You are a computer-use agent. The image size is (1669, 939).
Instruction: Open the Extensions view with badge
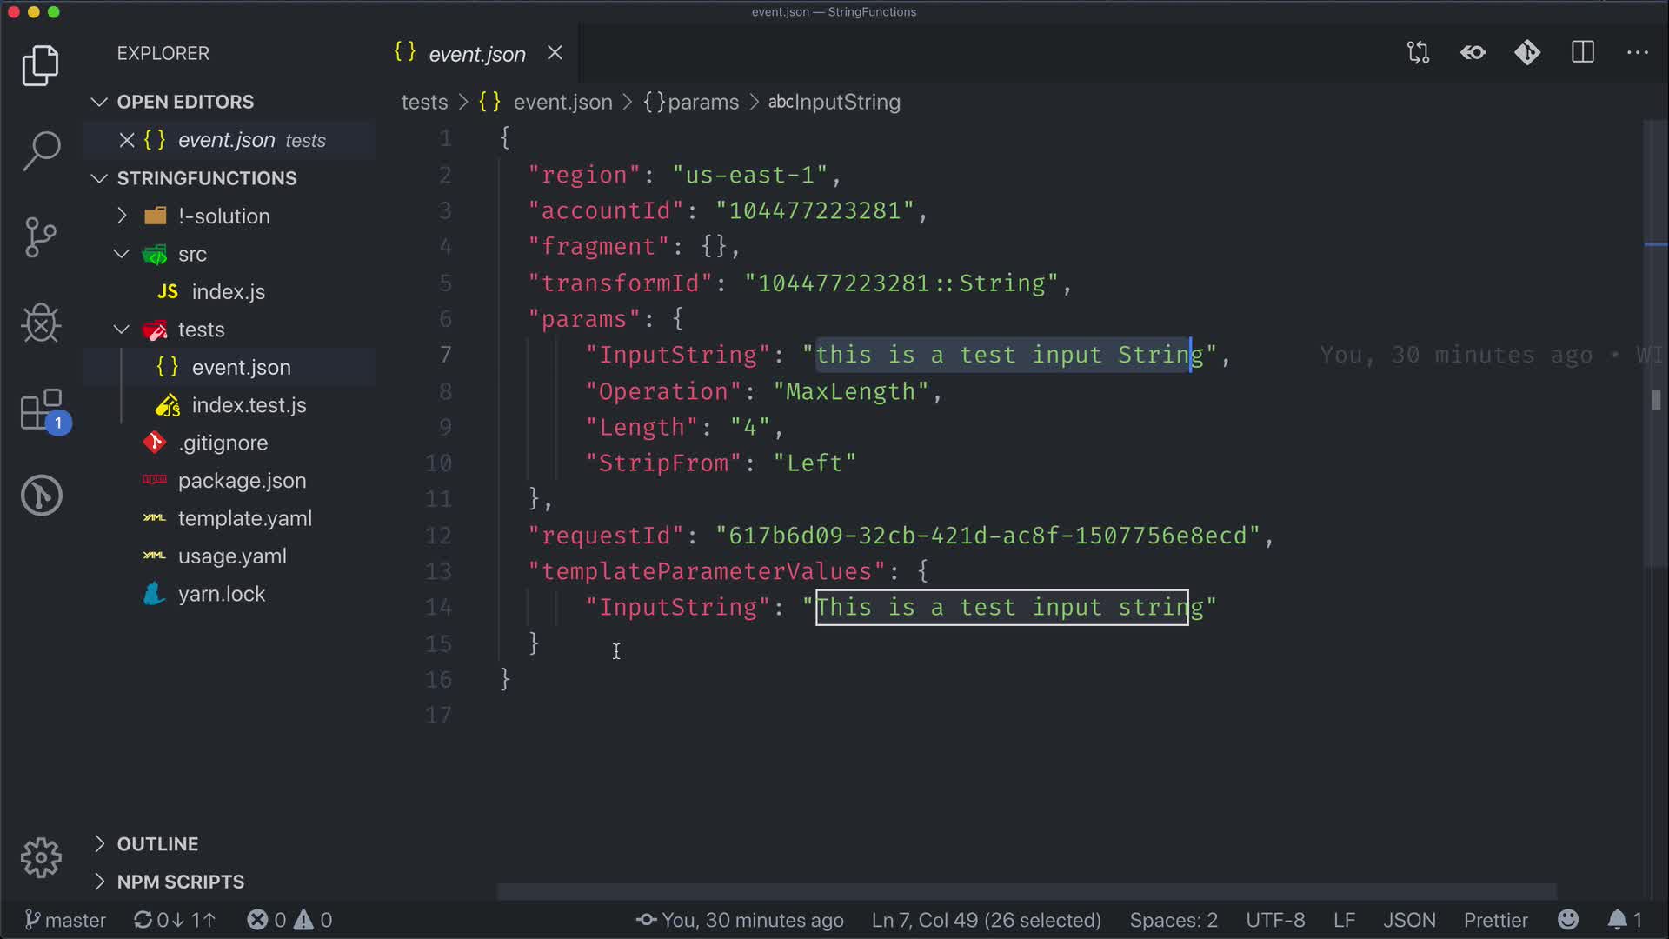(41, 410)
